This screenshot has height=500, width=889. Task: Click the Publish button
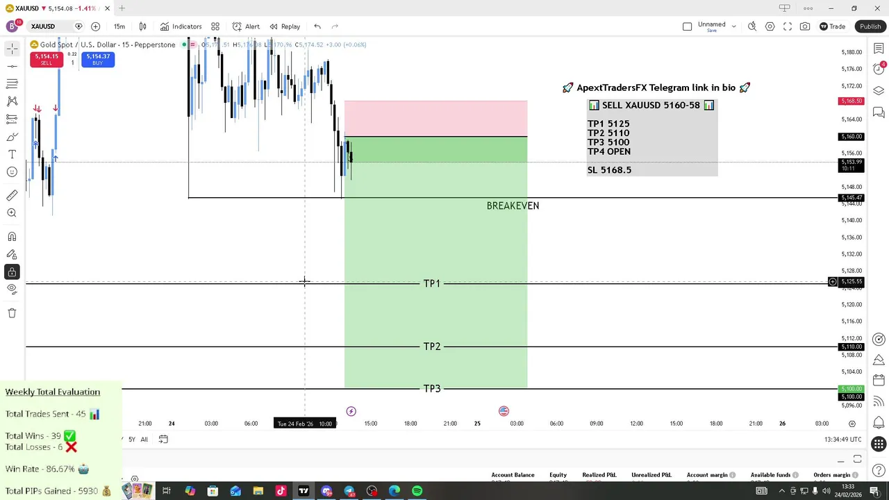click(x=870, y=26)
